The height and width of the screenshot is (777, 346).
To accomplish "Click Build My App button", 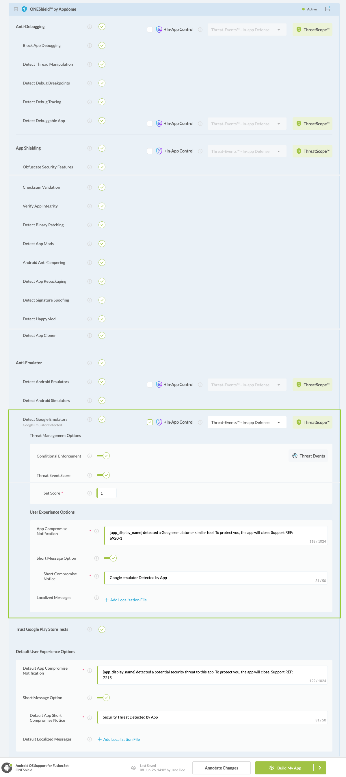I will 284,768.
